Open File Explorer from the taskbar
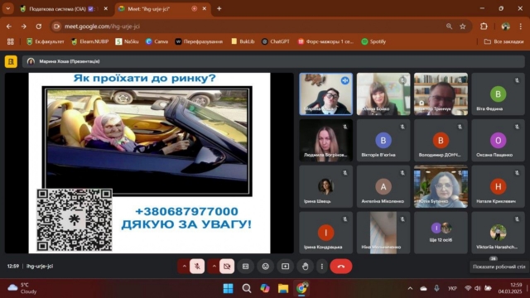 [x=283, y=288]
